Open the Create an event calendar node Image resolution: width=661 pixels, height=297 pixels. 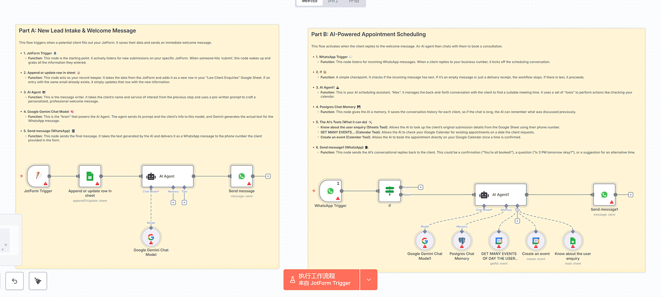point(536,241)
